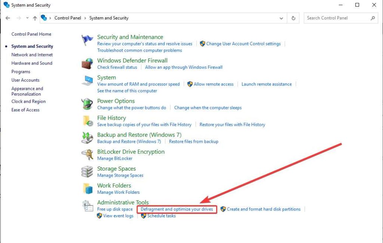This screenshot has height=243, width=383.
Task: Open Restore your files with File History
Action: (232, 125)
